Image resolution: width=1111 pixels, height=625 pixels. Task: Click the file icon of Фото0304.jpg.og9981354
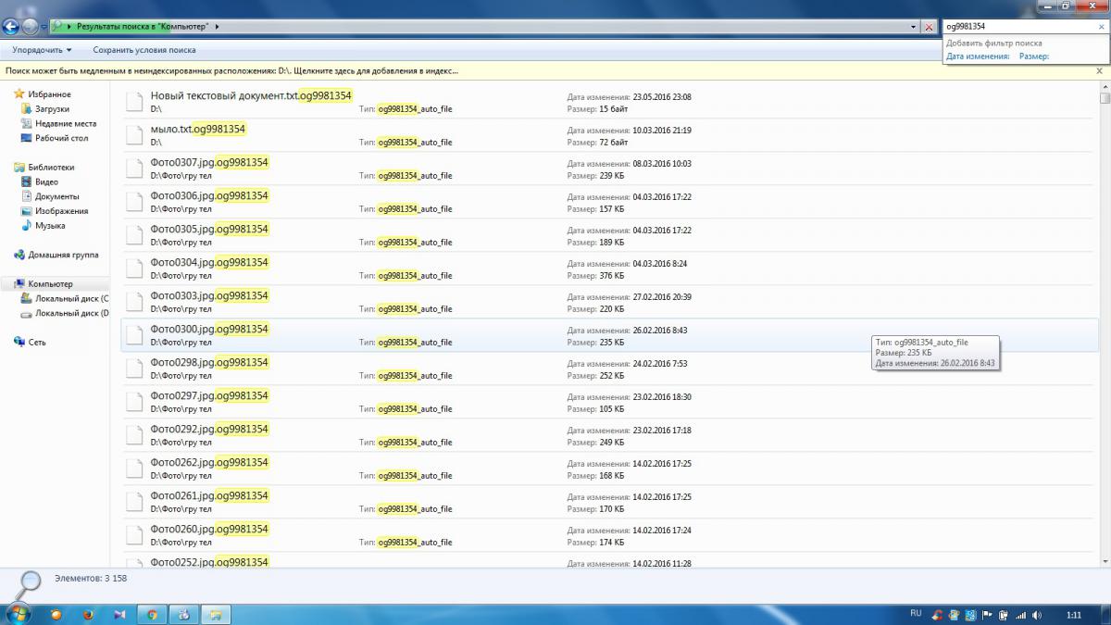tap(134, 269)
